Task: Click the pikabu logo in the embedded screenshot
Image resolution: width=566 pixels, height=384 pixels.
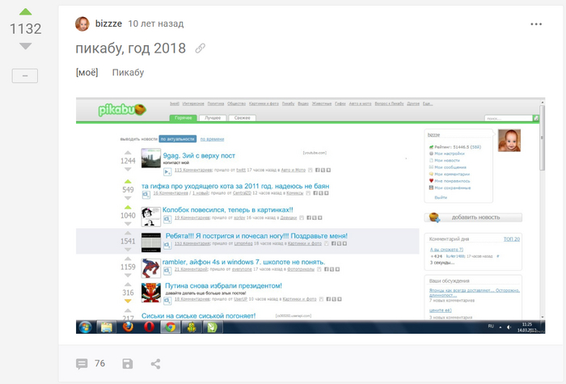Action: pyautogui.click(x=122, y=110)
